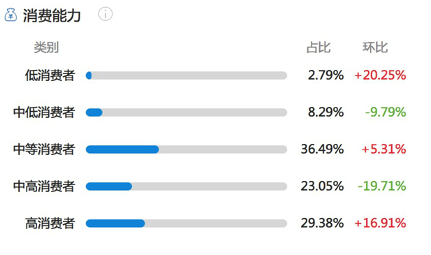This screenshot has height=255, width=431.
Task: Click the 高消费者 row label
Action: click(x=50, y=223)
